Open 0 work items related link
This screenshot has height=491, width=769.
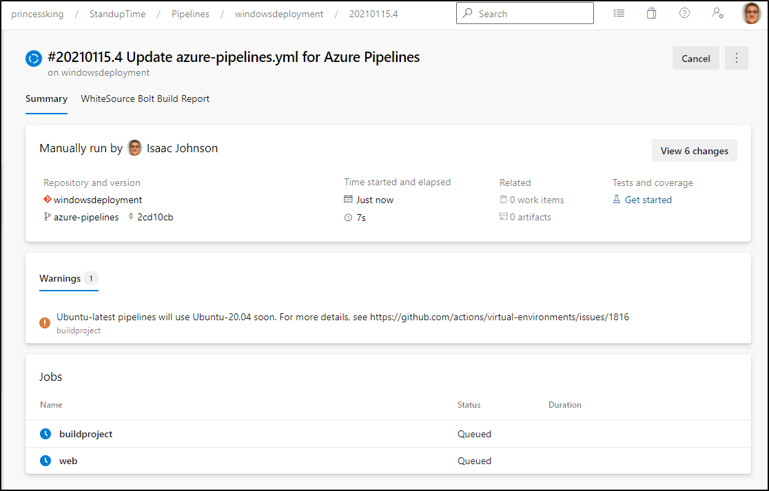537,200
